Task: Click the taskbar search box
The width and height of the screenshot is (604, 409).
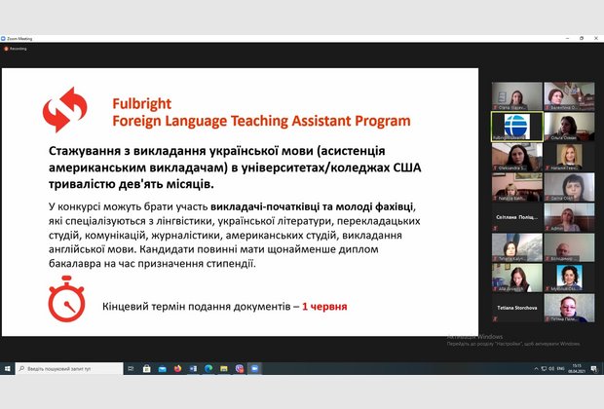Action: point(69,368)
